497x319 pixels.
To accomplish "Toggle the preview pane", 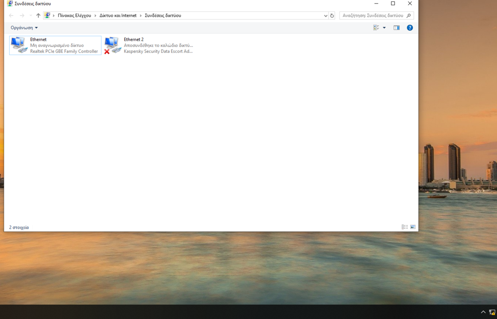I will coord(396,27).
